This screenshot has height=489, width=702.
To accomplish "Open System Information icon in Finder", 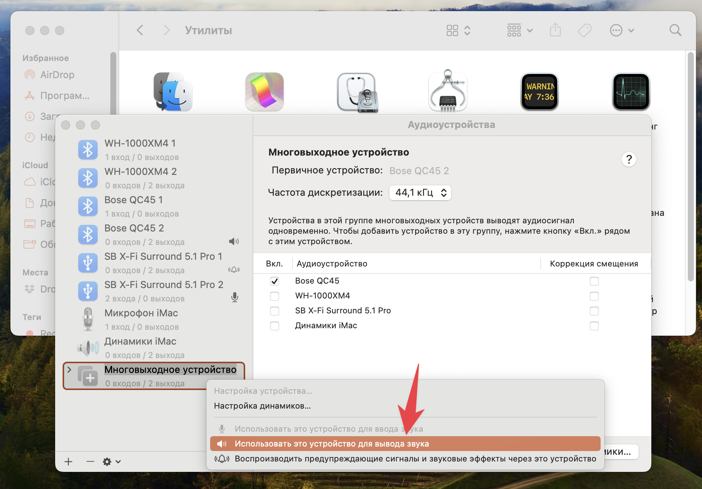I will point(448,91).
